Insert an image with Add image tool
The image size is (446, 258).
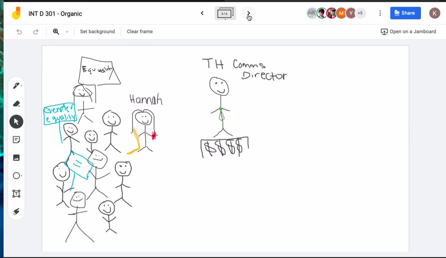(x=16, y=157)
